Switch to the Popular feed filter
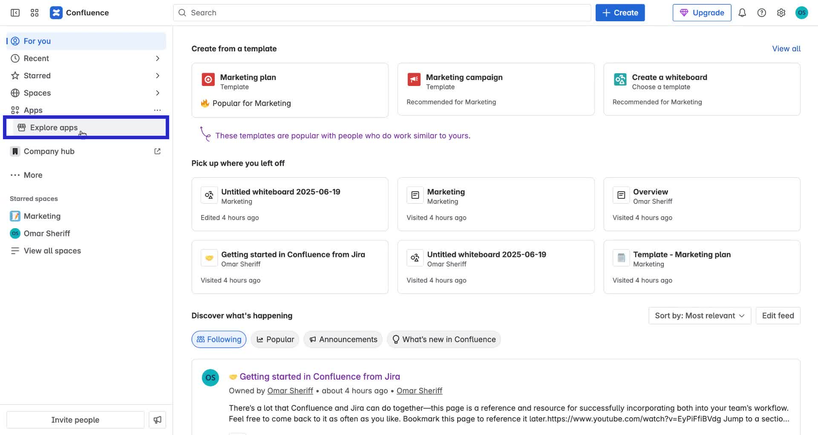 click(x=275, y=339)
